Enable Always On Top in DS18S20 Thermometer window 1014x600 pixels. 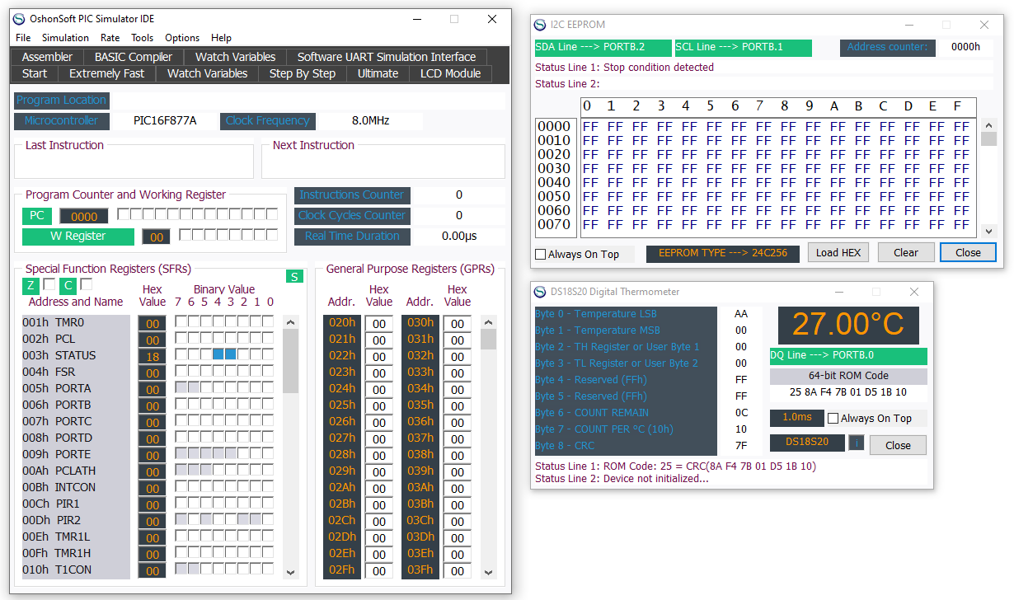coord(833,418)
